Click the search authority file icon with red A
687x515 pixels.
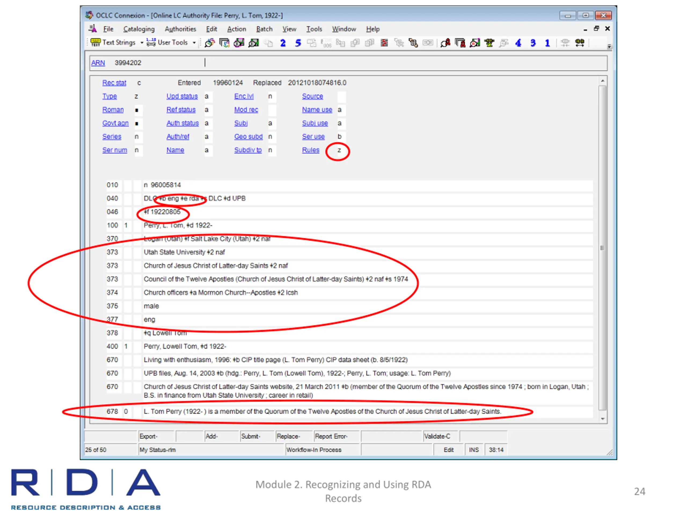(x=445, y=43)
